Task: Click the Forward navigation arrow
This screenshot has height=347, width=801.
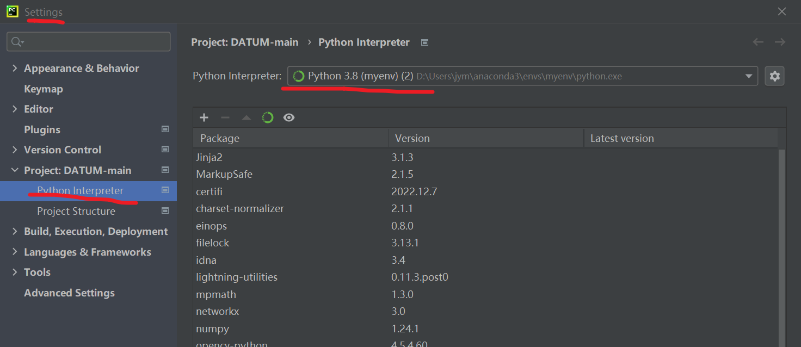Action: point(780,42)
